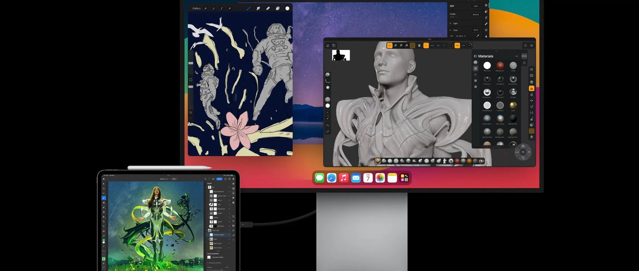Open the Materials panel overflow menu
Image resolution: width=639 pixels, height=271 pixels.
(517, 56)
